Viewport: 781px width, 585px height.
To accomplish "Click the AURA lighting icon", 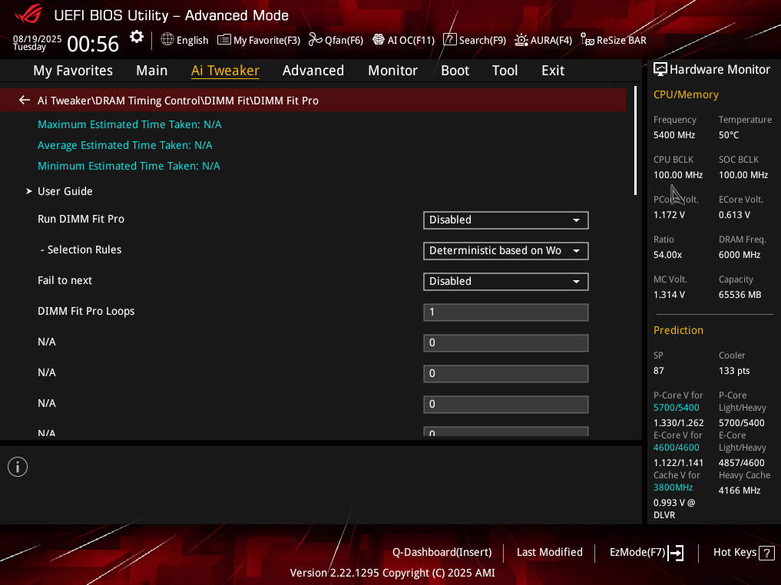I will pos(521,40).
